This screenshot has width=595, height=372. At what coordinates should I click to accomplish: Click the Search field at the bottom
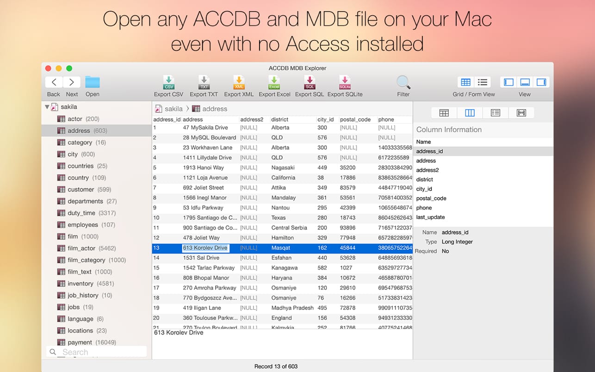click(x=96, y=352)
